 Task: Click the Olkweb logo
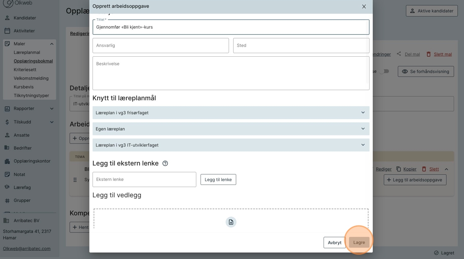click(x=17, y=3)
